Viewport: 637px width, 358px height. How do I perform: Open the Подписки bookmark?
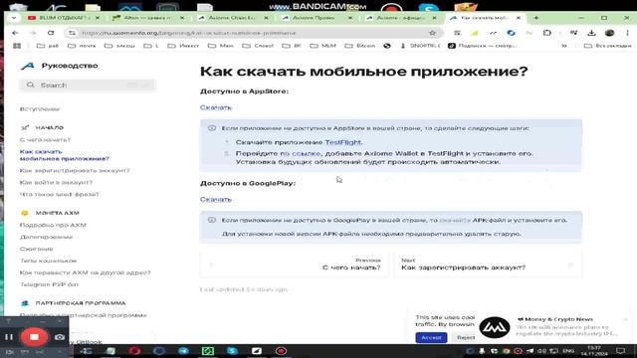(x=482, y=46)
